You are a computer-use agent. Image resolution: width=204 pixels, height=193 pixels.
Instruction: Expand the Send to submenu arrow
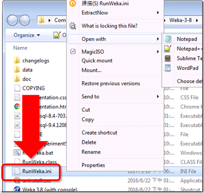[x=158, y=96]
